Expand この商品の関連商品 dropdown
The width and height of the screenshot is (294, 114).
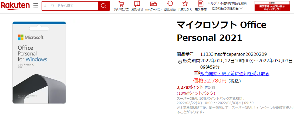227,8
